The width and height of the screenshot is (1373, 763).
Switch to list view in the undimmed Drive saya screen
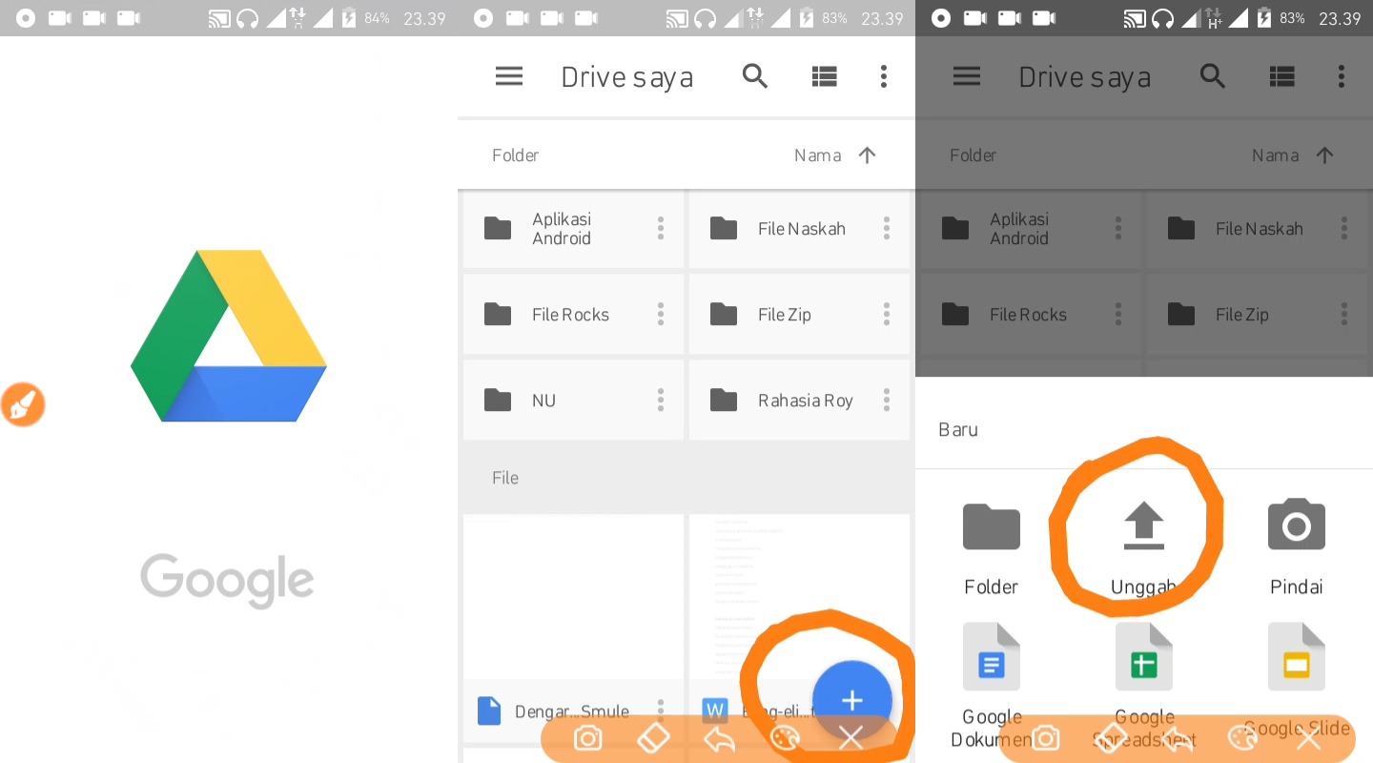pos(824,76)
